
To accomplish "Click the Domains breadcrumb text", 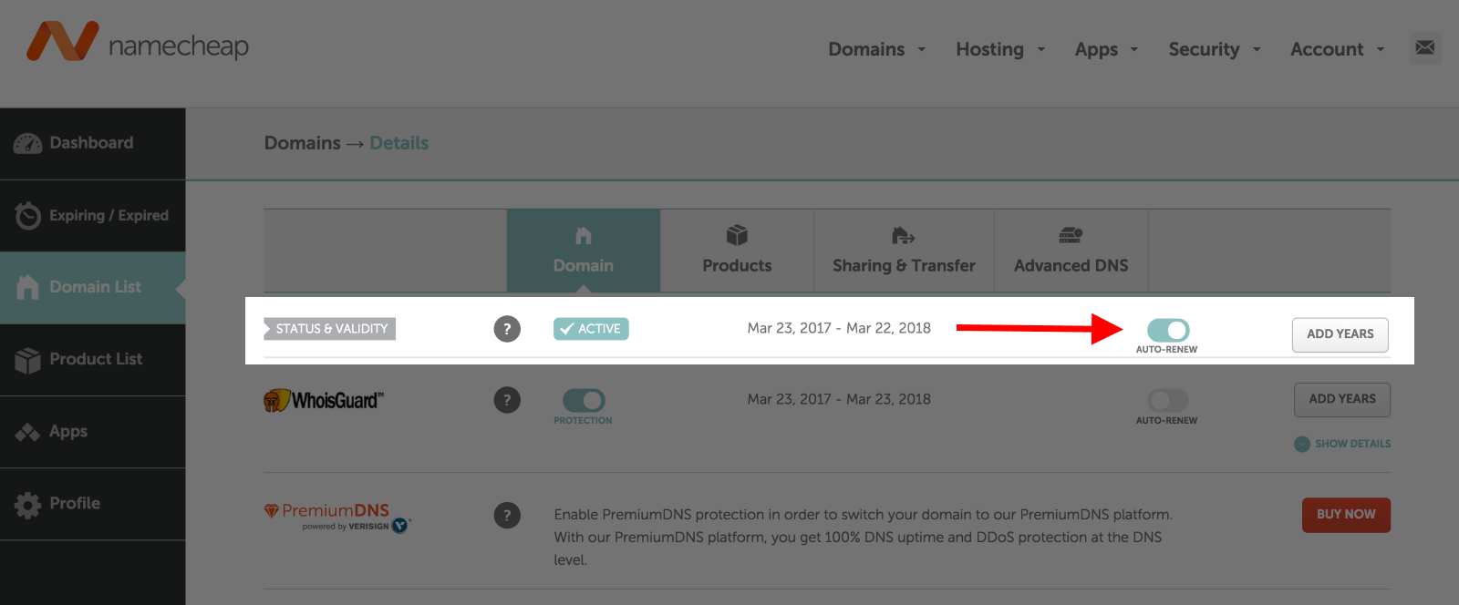I will (x=302, y=143).
